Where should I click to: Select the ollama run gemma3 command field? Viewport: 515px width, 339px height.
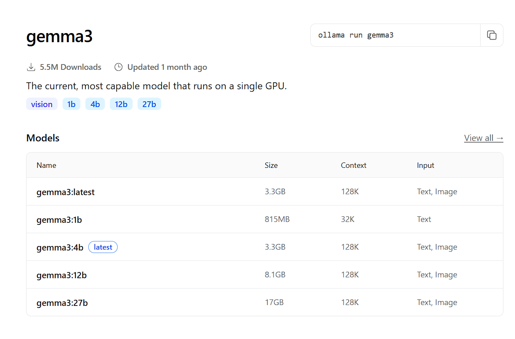tap(395, 35)
